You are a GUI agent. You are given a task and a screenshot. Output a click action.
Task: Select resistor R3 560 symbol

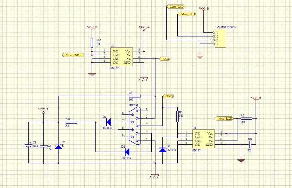[x=134, y=96]
